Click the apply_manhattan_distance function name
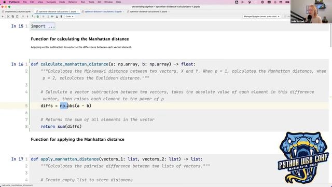Viewport: 332px width, 187px height. pos(70,159)
